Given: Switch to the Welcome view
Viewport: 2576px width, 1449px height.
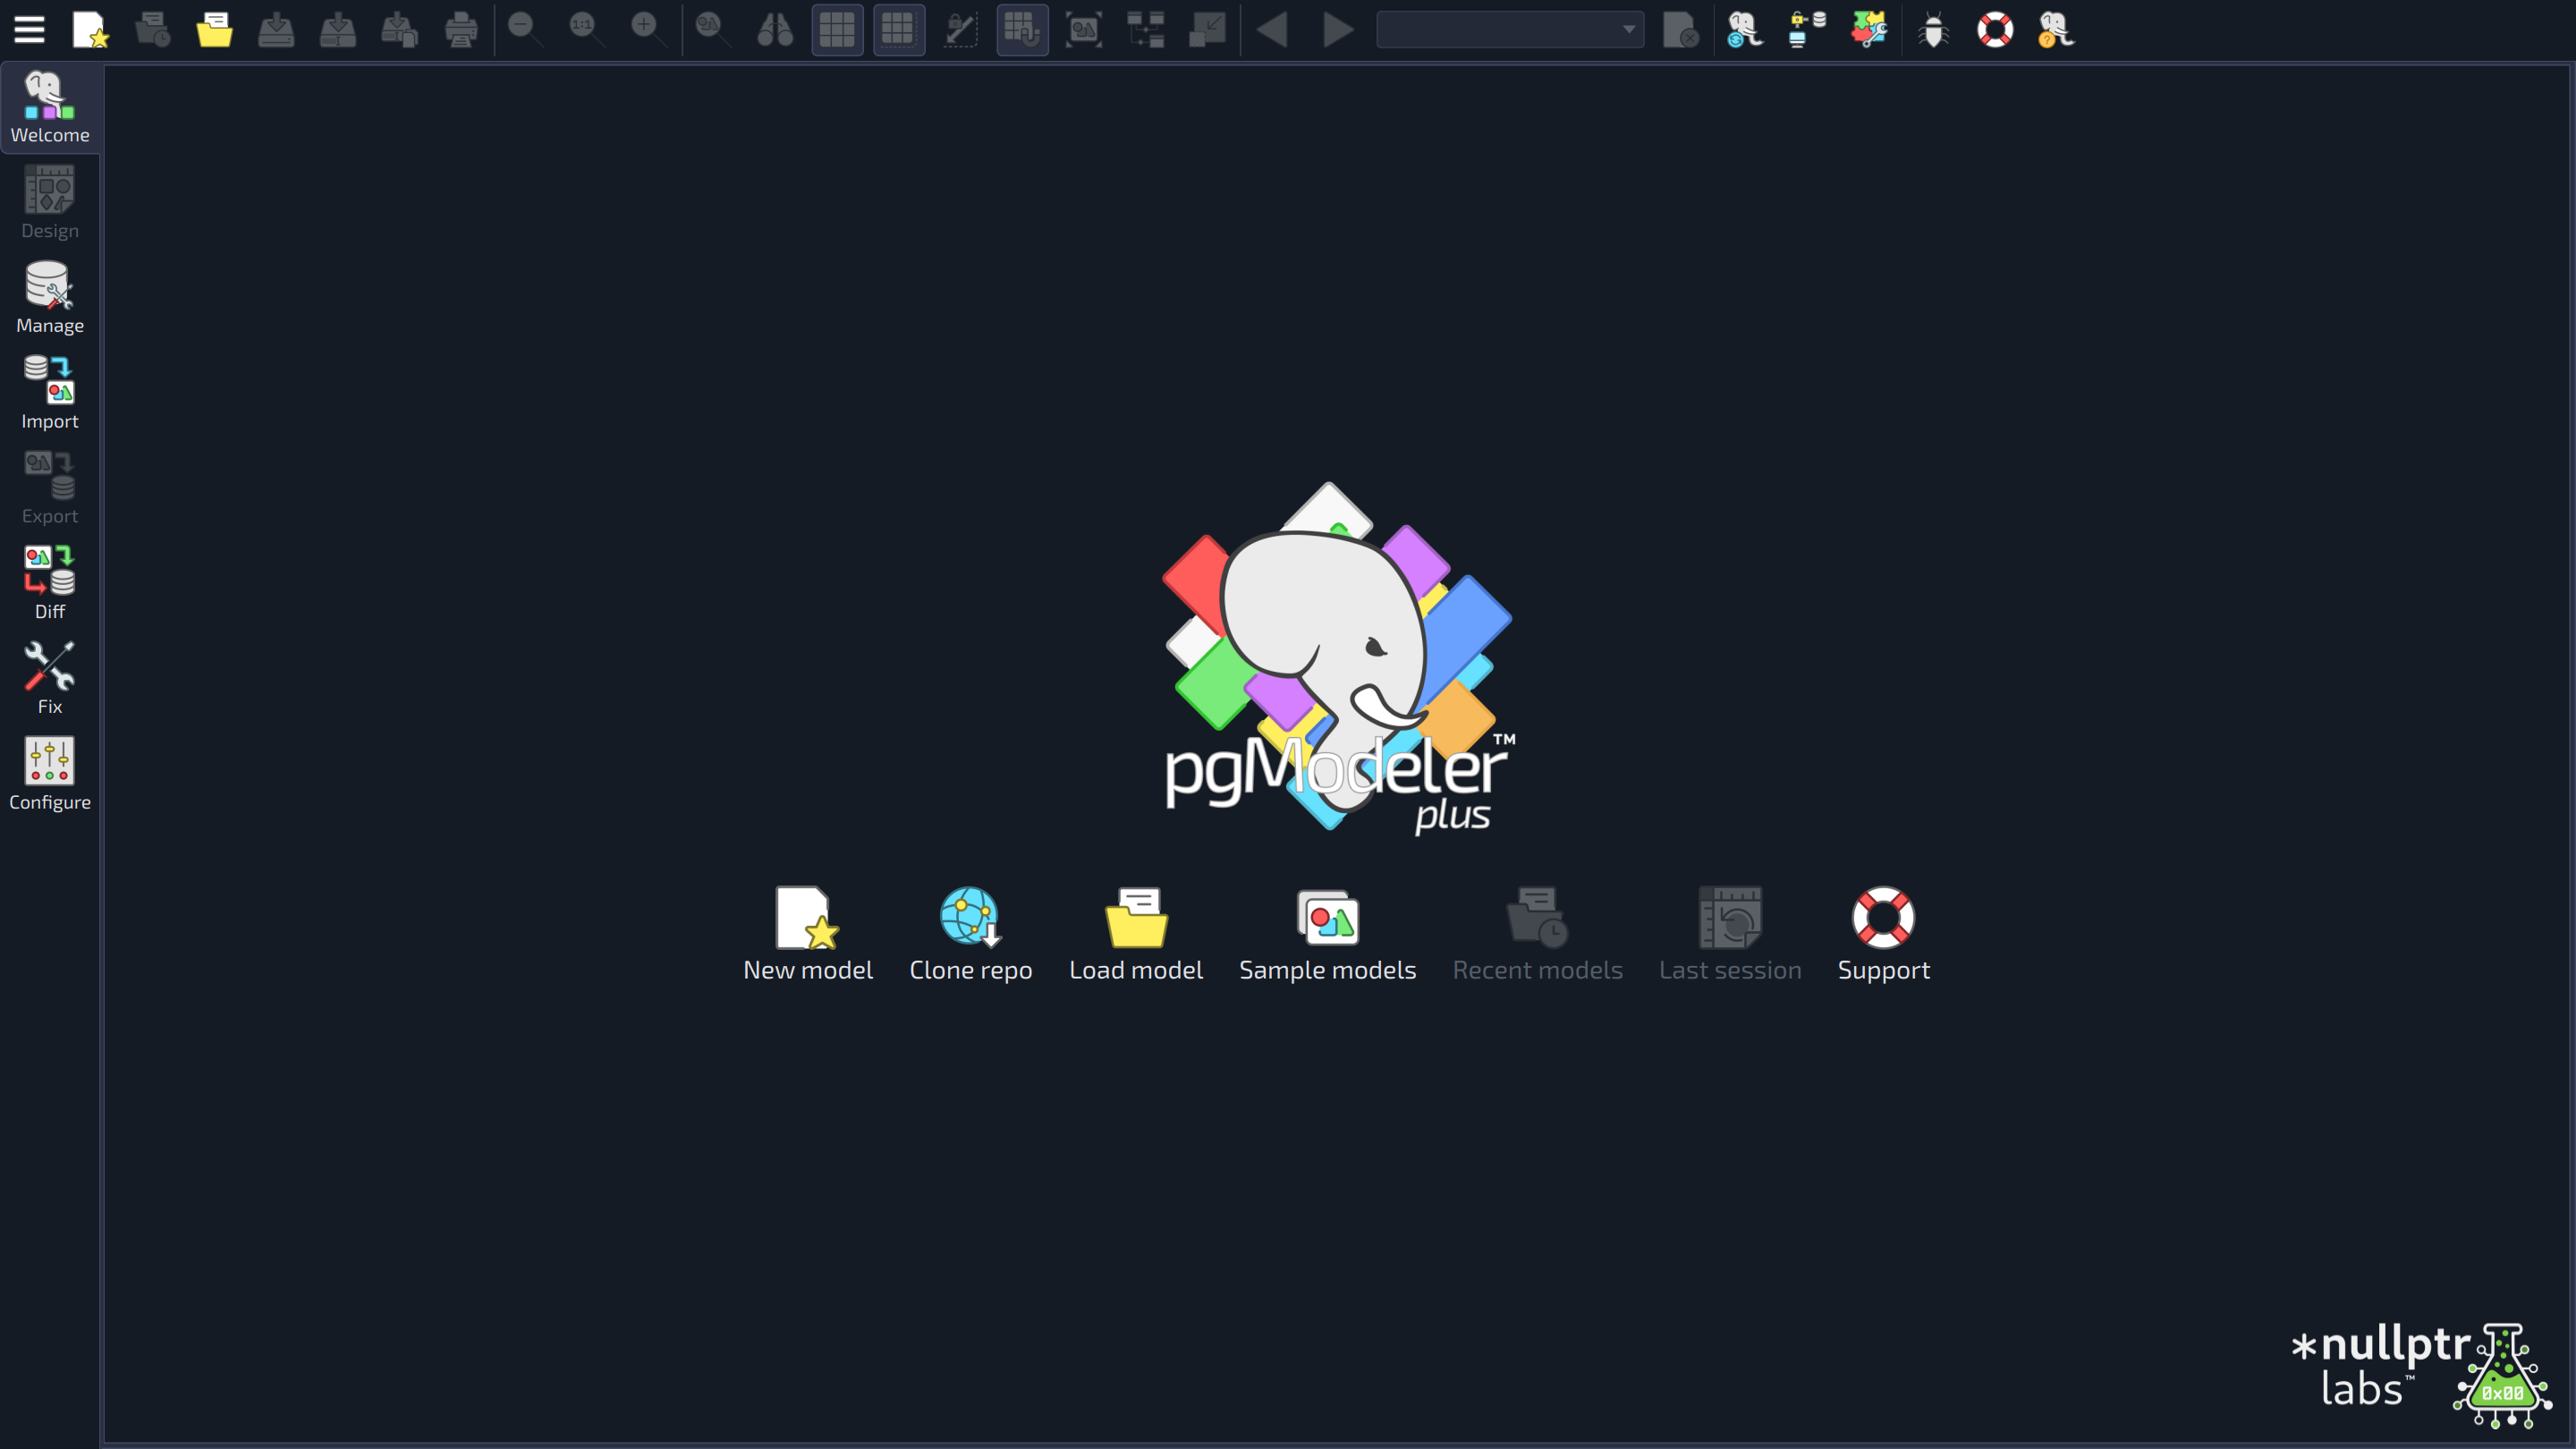Looking at the screenshot, I should click(x=50, y=107).
